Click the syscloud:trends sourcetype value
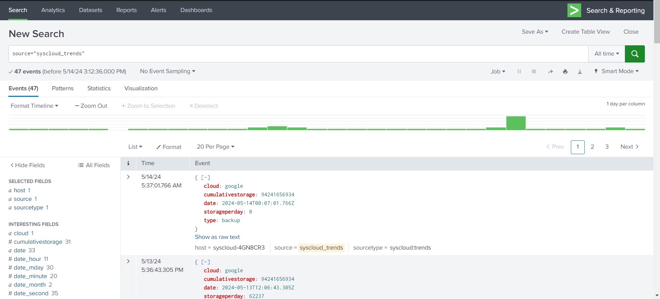Screen dimensions: 660x299 (410, 248)
